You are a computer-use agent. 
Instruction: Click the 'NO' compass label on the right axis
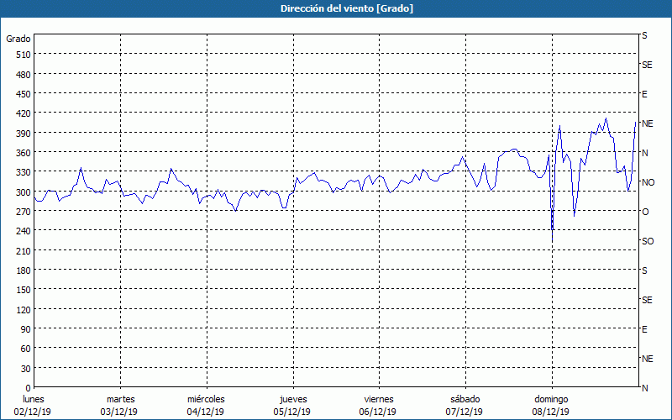[x=648, y=182]
